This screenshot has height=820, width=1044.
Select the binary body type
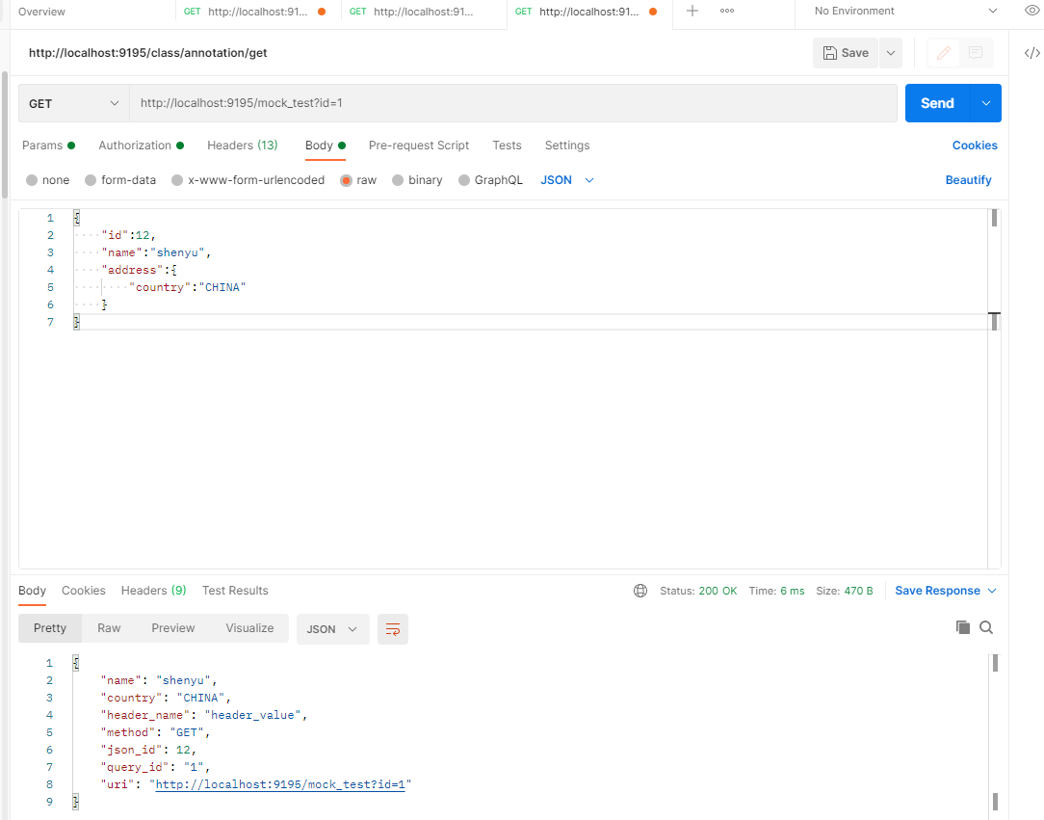click(x=417, y=180)
